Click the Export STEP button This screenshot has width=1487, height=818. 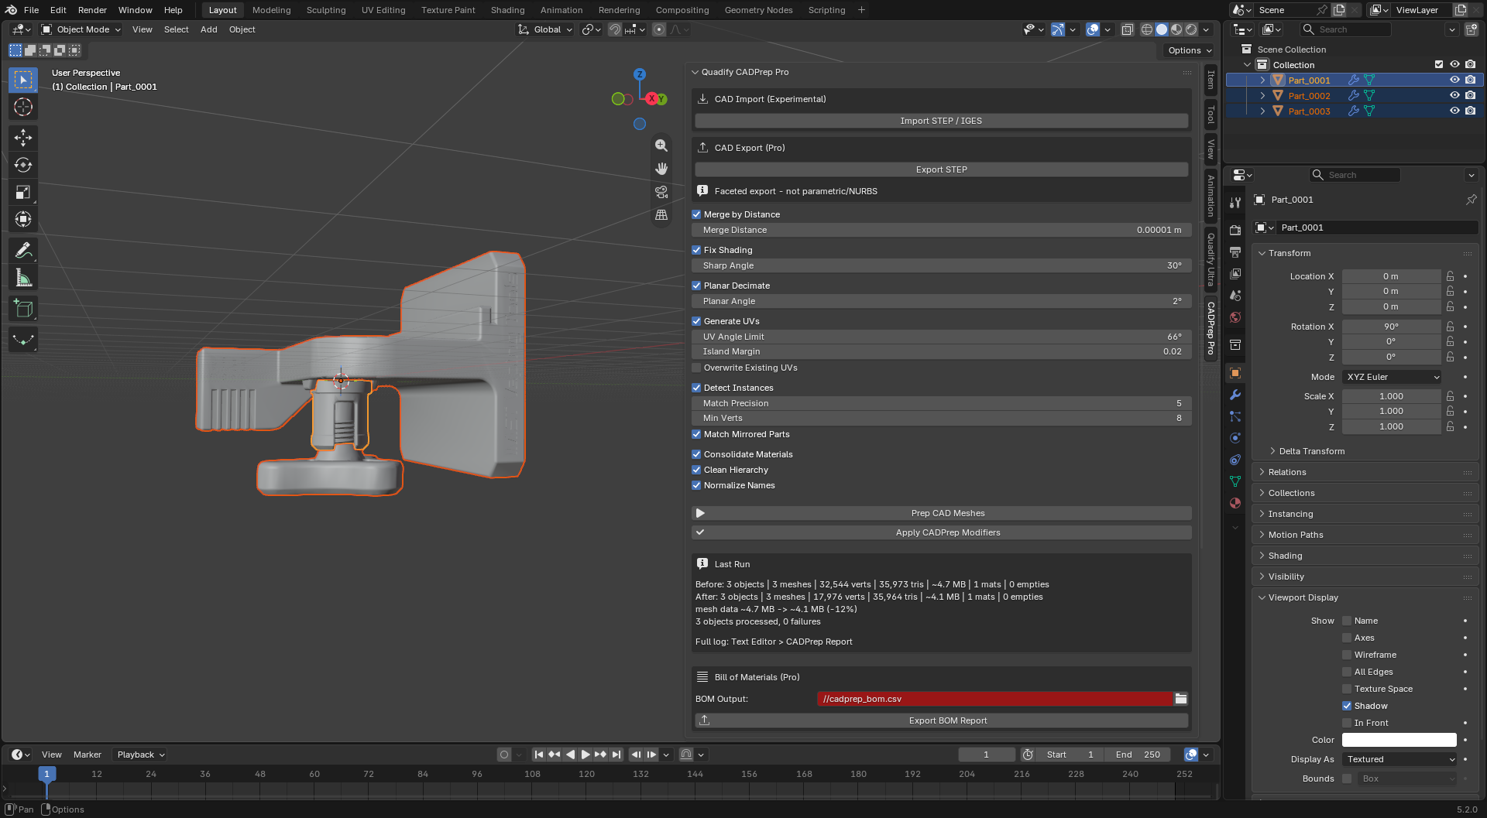pyautogui.click(x=941, y=169)
